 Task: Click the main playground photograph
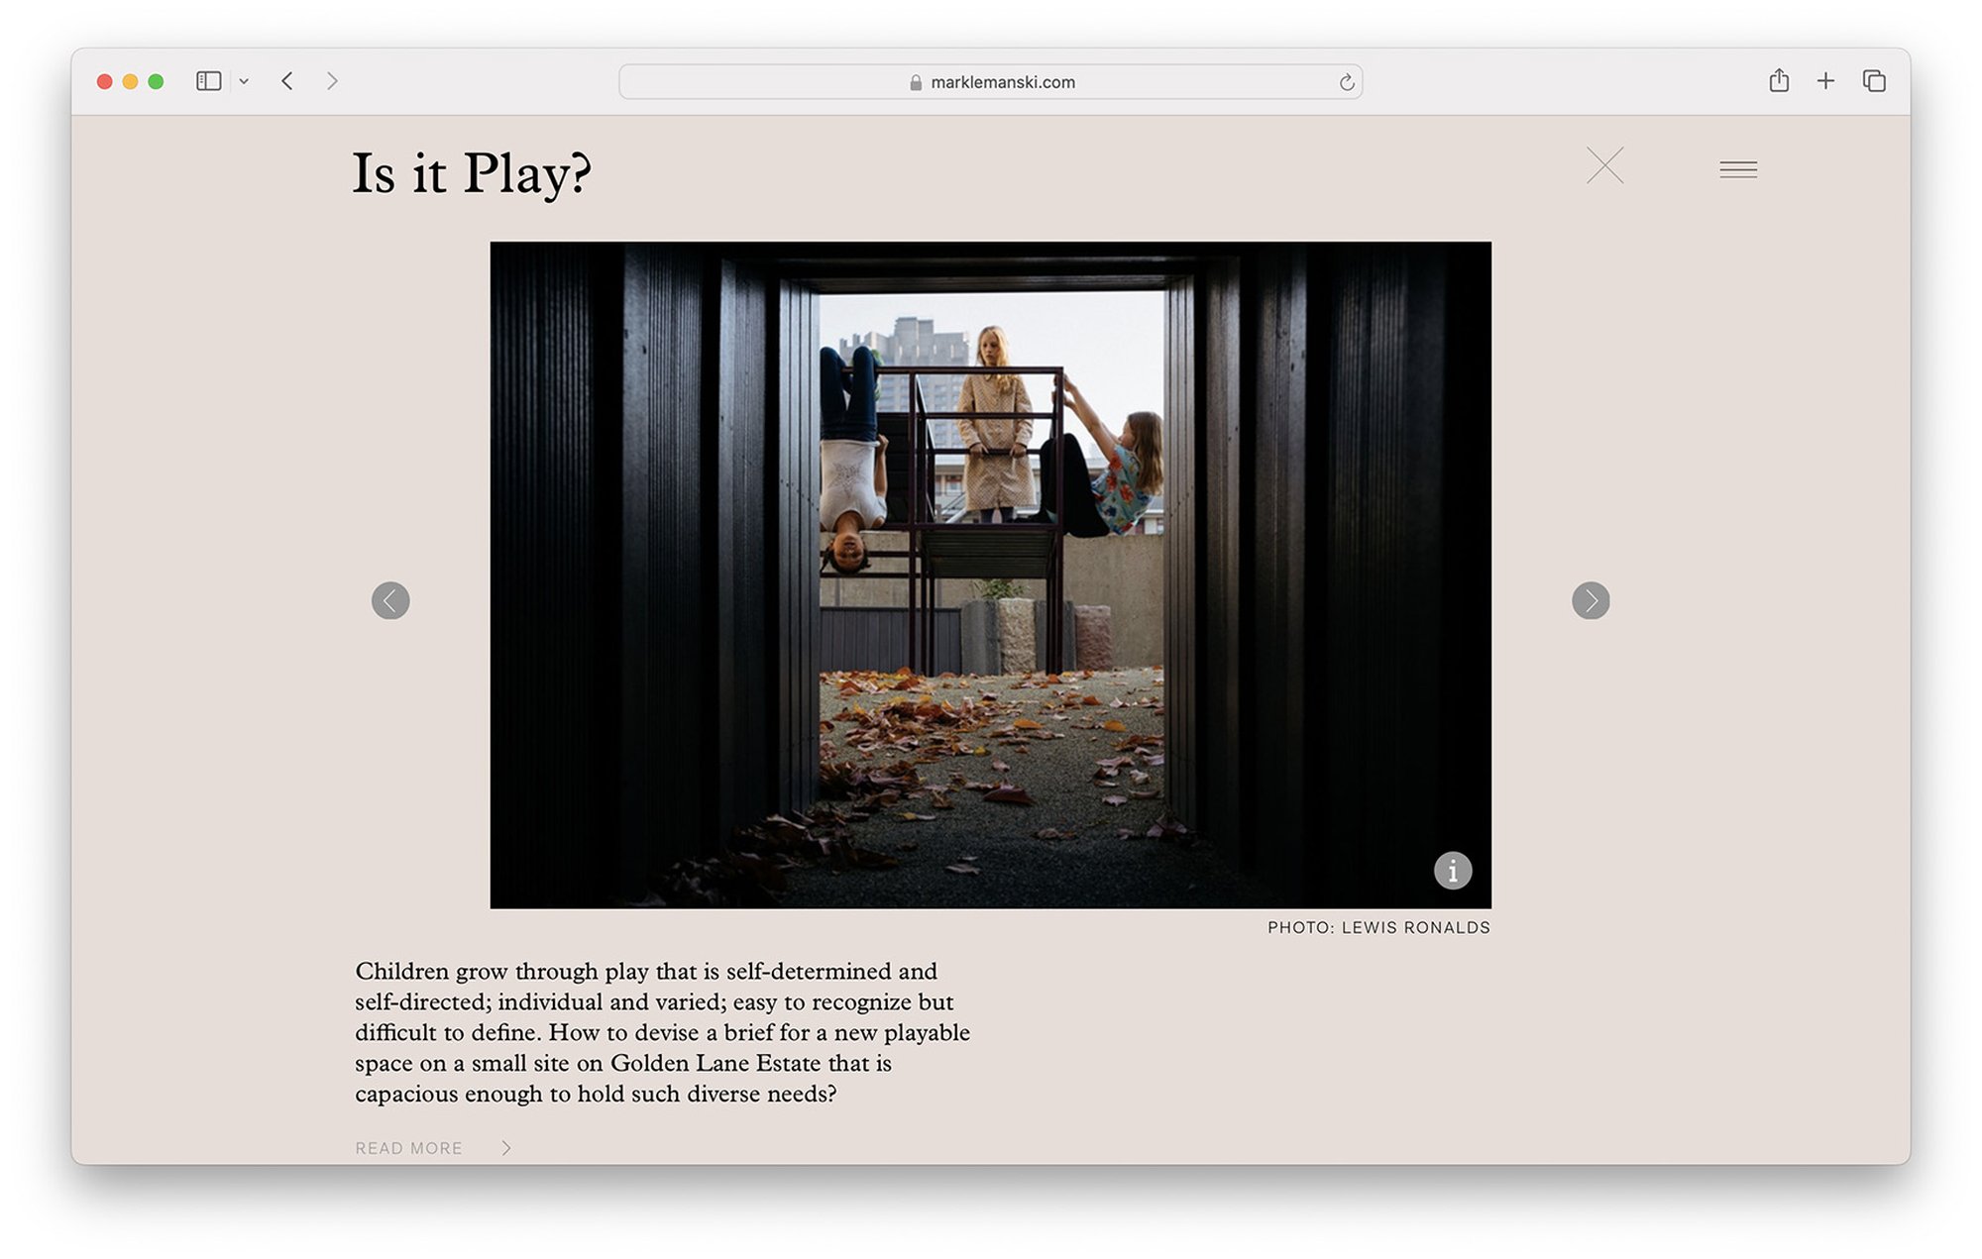point(990,575)
